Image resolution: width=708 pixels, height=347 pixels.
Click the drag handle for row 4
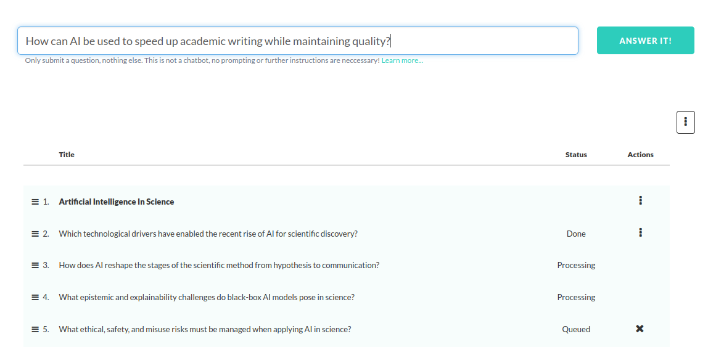coord(35,297)
